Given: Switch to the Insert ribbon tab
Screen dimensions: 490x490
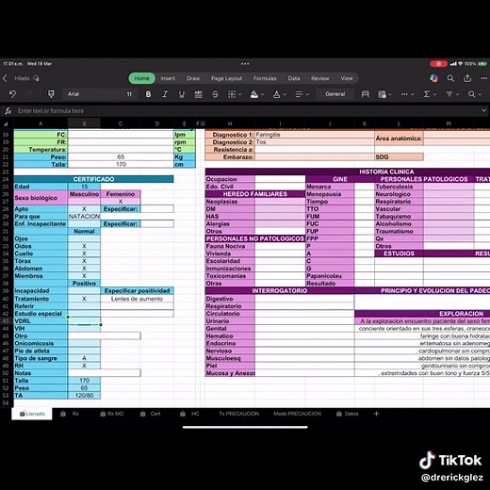Looking at the screenshot, I should point(168,78).
